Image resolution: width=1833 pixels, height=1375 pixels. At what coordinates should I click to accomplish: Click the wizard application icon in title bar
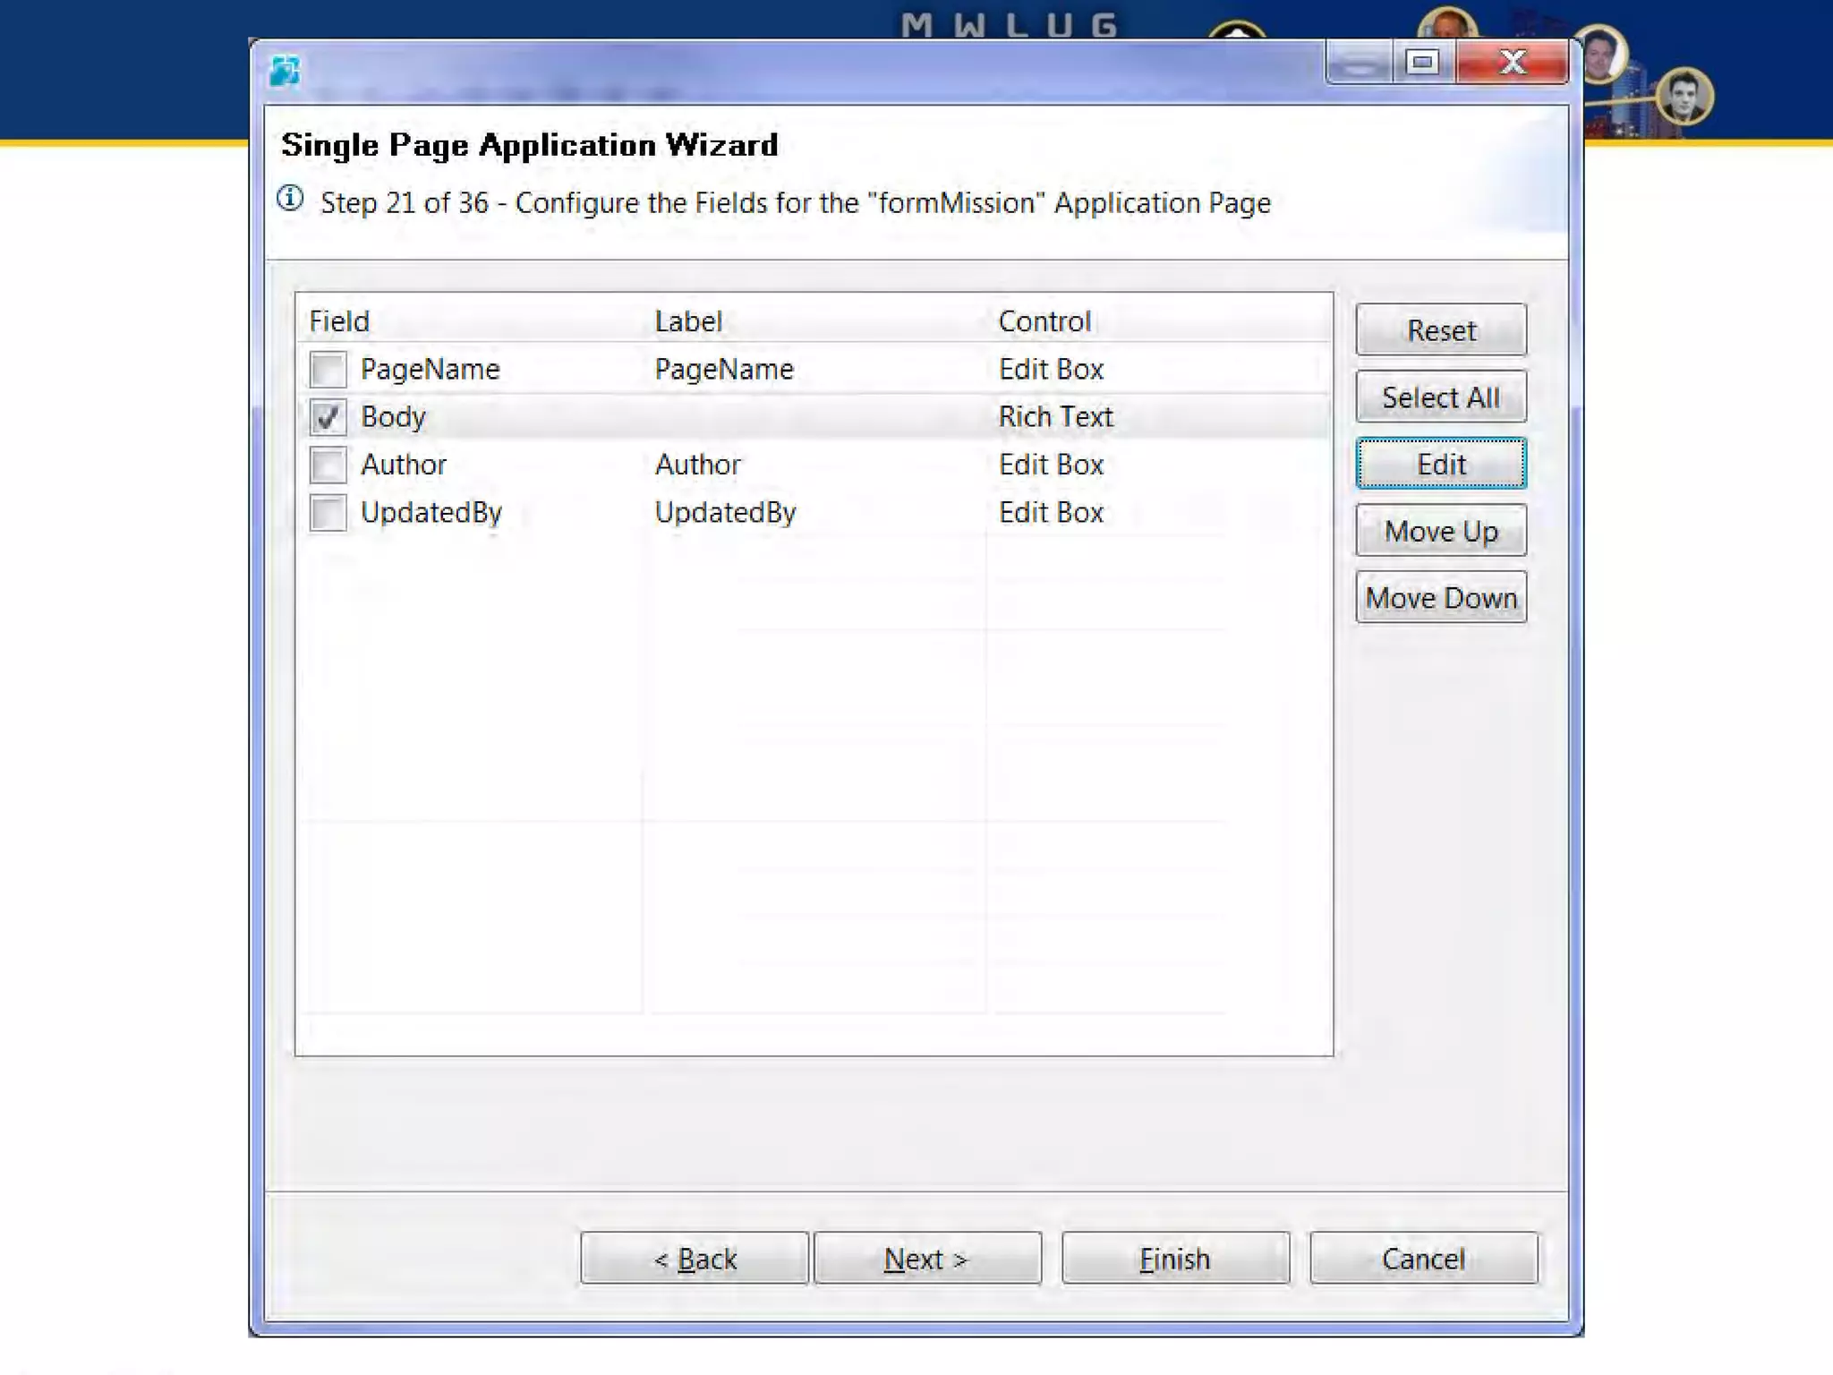pos(285,70)
